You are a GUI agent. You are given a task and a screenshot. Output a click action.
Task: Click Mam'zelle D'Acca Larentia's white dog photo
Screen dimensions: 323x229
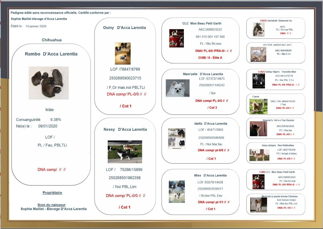tap(178, 88)
